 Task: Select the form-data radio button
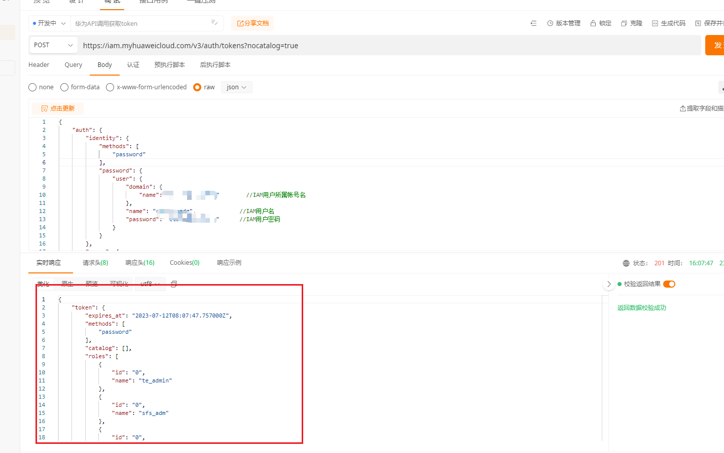click(x=64, y=87)
